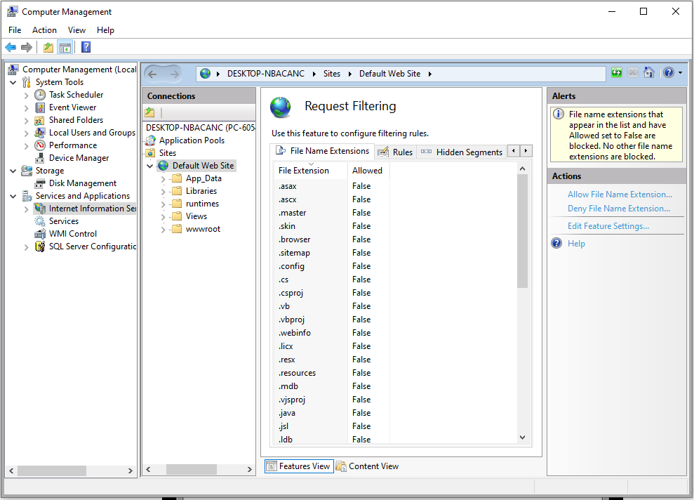The image size is (694, 500).
Task: Collapse the Services and Applications node
Action: click(13, 196)
